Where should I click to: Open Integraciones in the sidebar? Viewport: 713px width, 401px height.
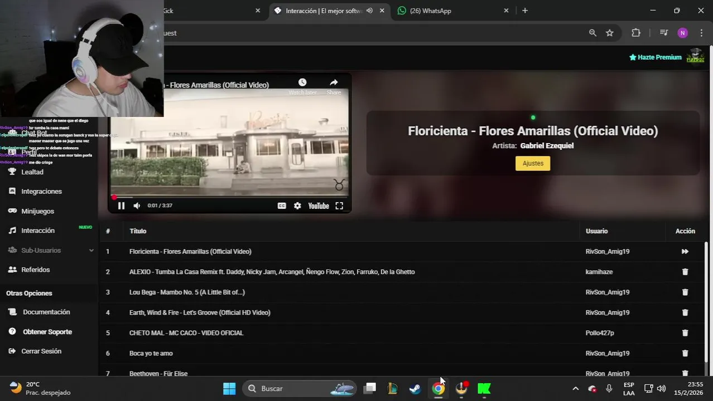click(x=41, y=192)
